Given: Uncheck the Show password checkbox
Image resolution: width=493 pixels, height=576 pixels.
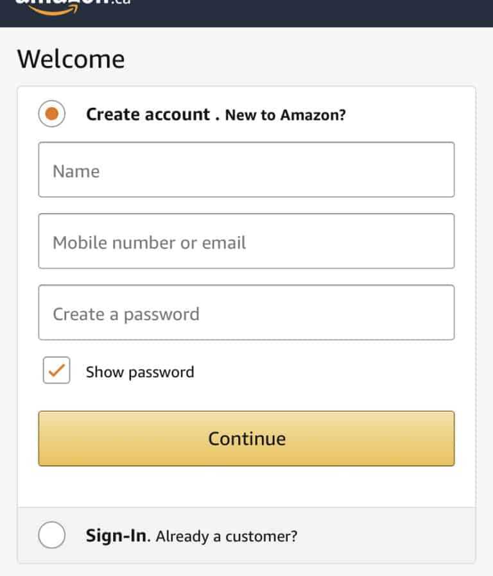Looking at the screenshot, I should pyautogui.click(x=56, y=371).
